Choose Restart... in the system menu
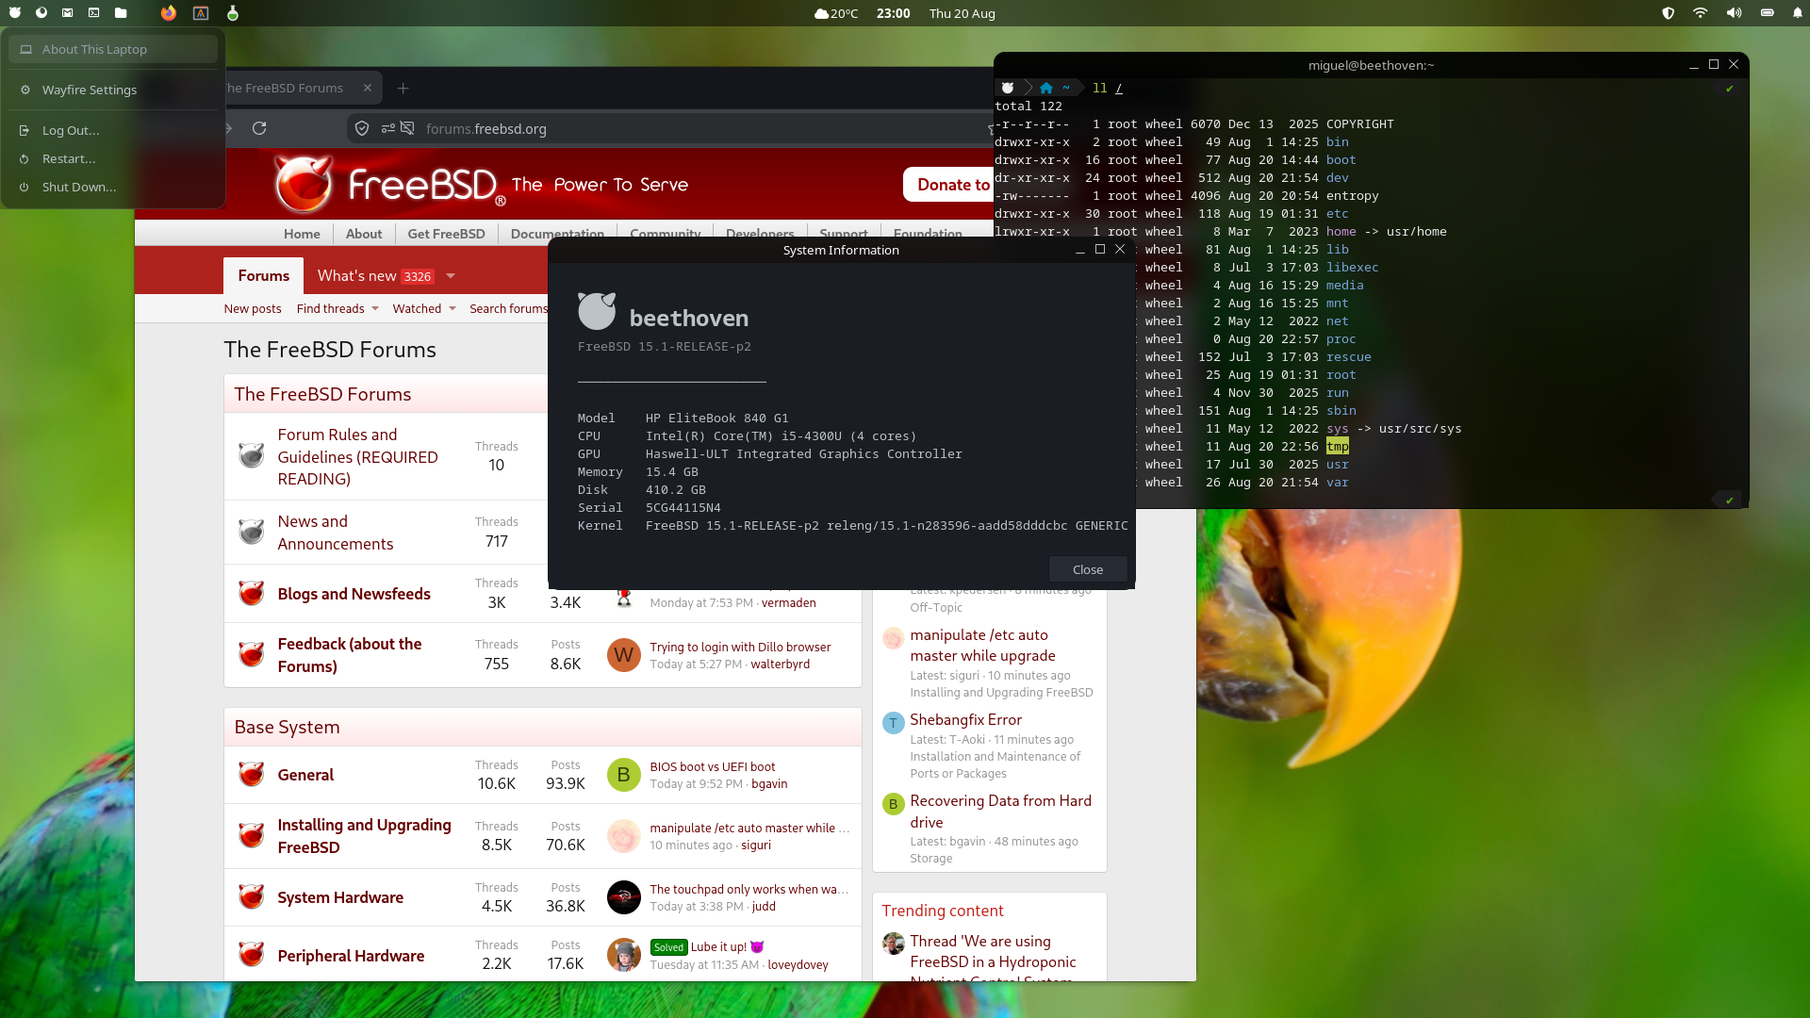This screenshot has width=1810, height=1018. coord(113,158)
